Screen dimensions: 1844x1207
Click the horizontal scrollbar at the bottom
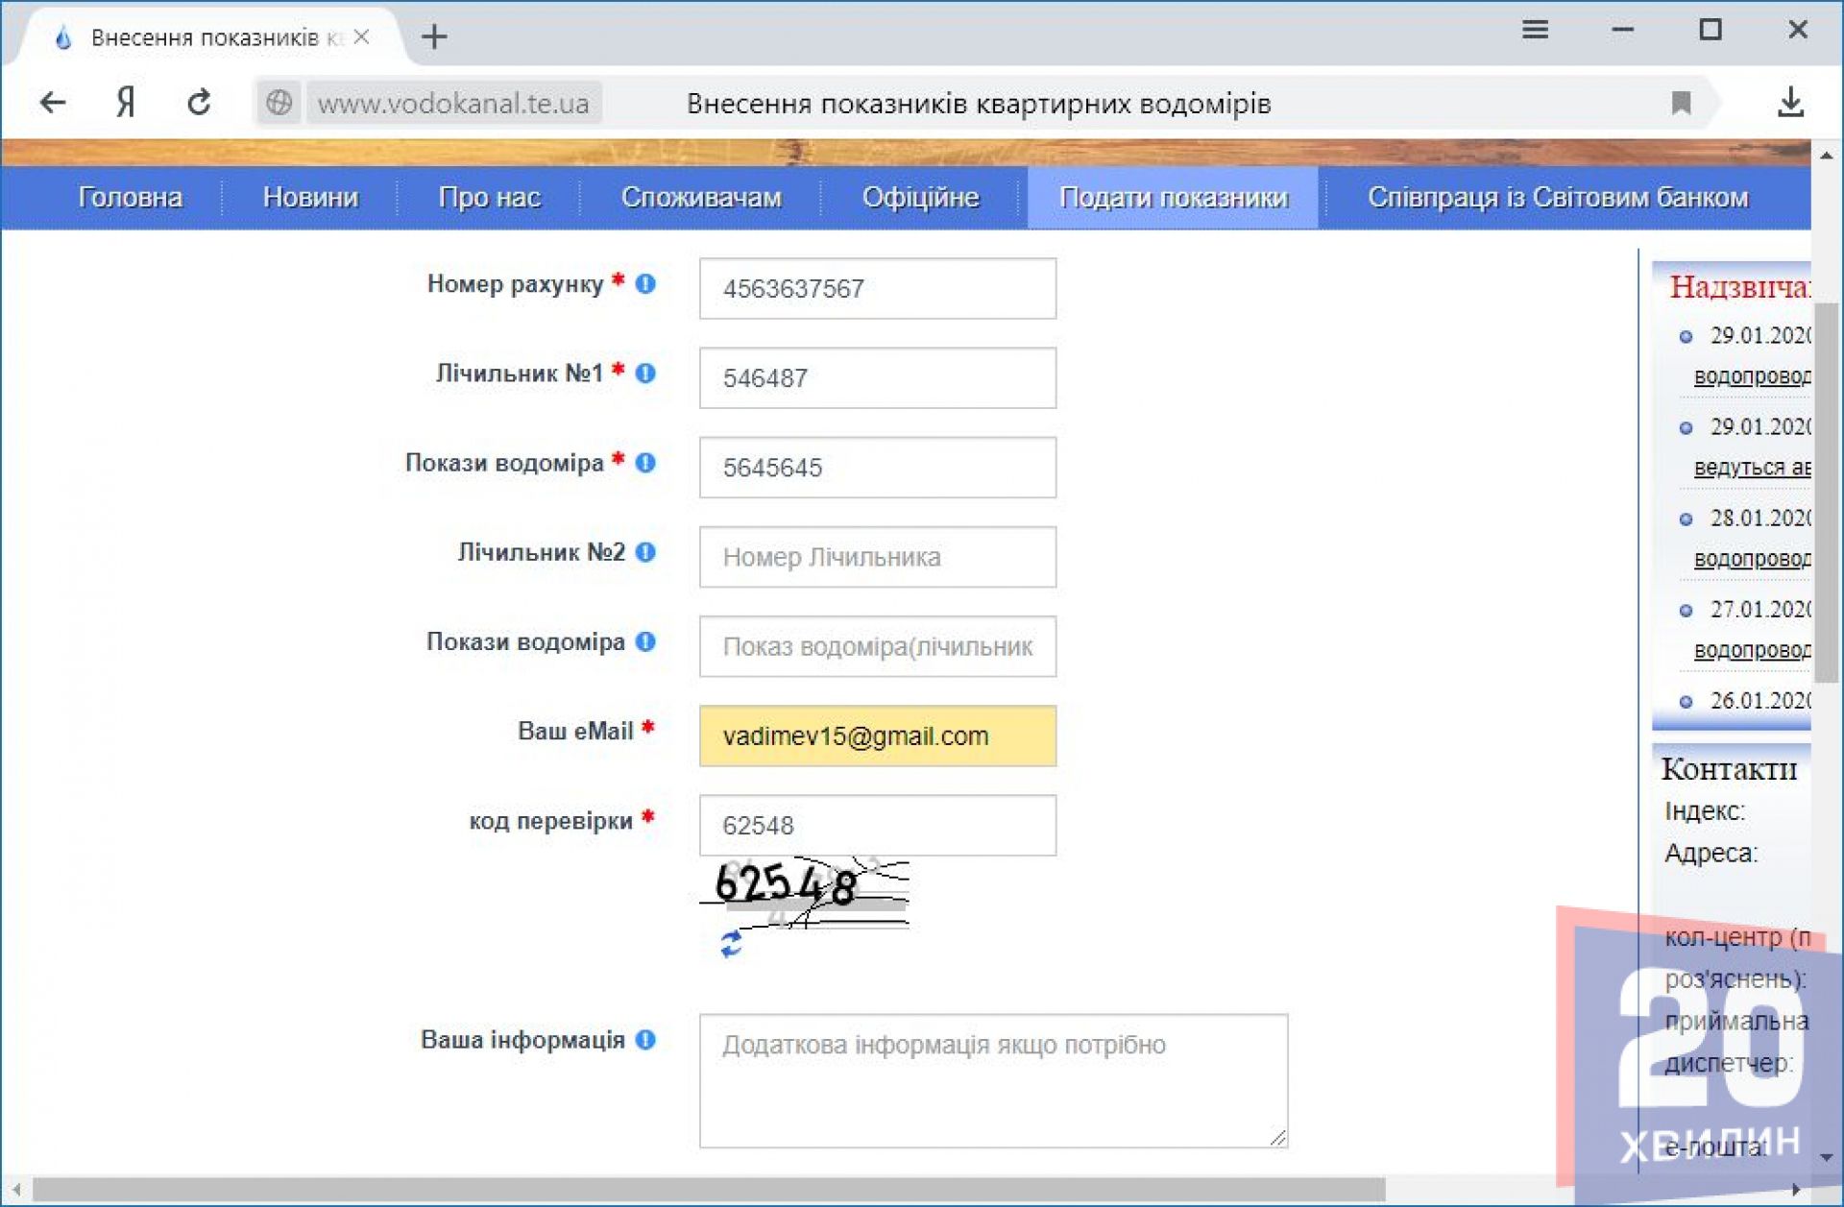(709, 1189)
